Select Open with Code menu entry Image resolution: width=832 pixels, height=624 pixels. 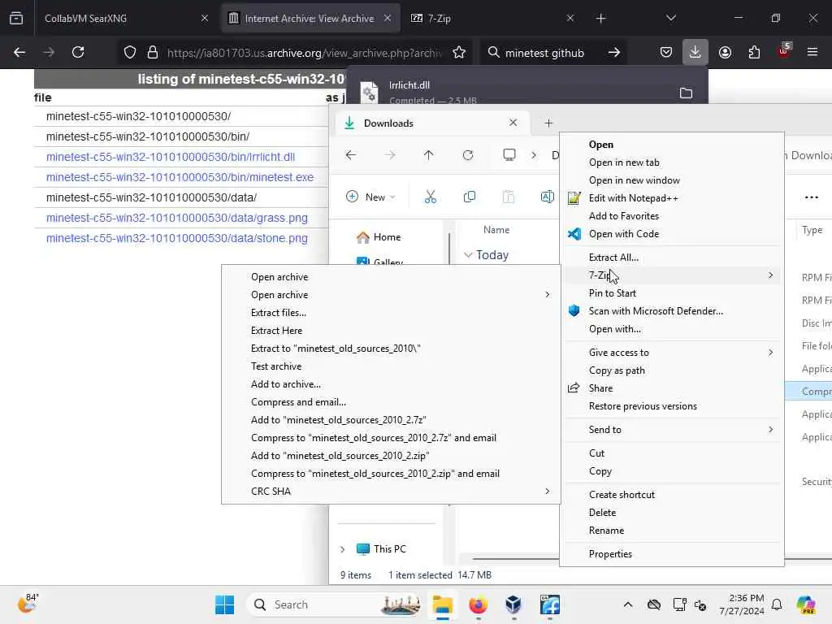click(x=623, y=234)
